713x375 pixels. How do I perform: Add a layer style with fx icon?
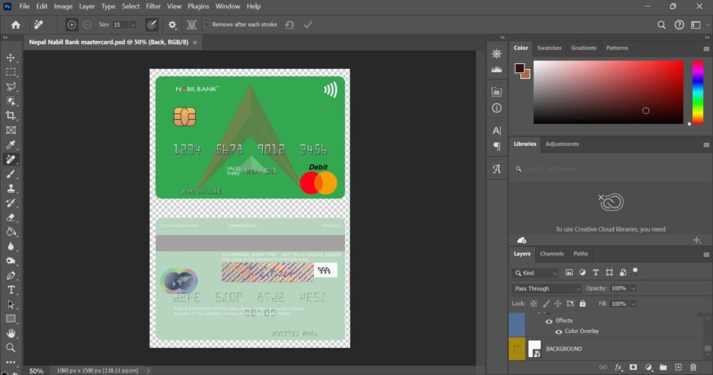[x=619, y=367]
